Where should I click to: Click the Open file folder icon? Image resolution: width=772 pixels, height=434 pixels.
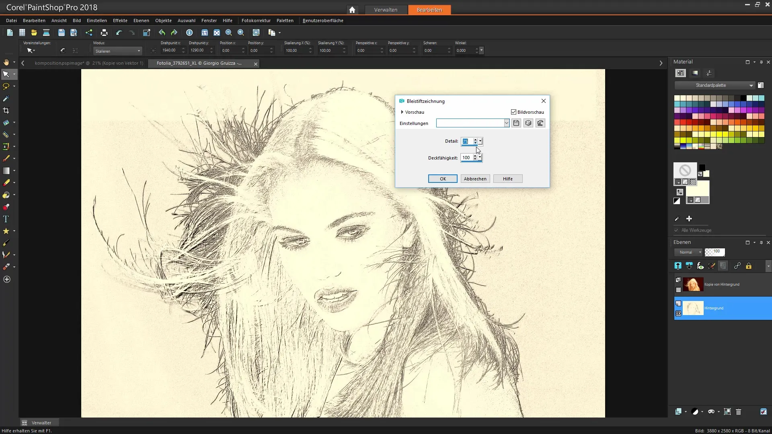(34, 33)
